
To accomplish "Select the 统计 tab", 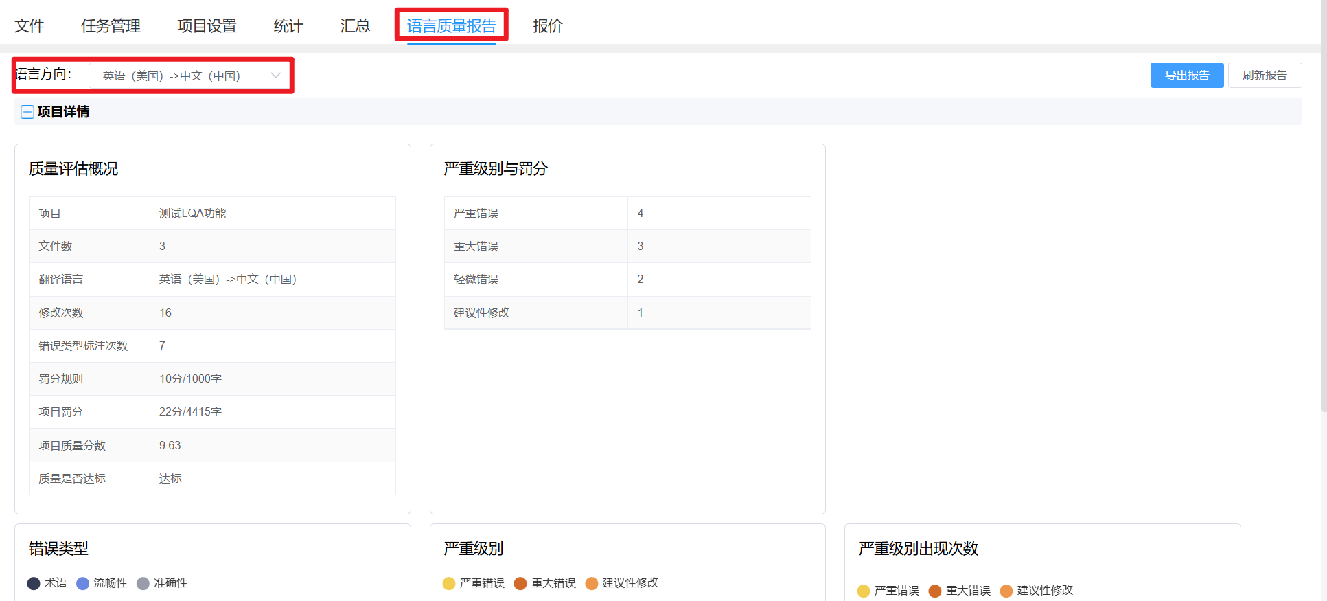I will [288, 26].
